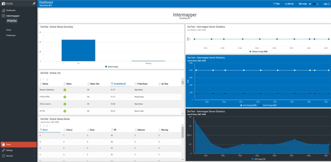This screenshot has height=162, width=331.
Task: Click green status icon for HTTP, HTTPS
Action: tap(65, 97)
